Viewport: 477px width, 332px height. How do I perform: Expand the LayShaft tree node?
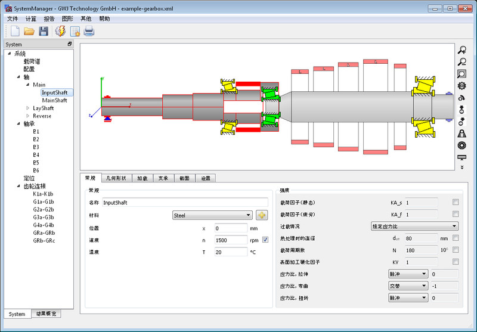point(27,108)
